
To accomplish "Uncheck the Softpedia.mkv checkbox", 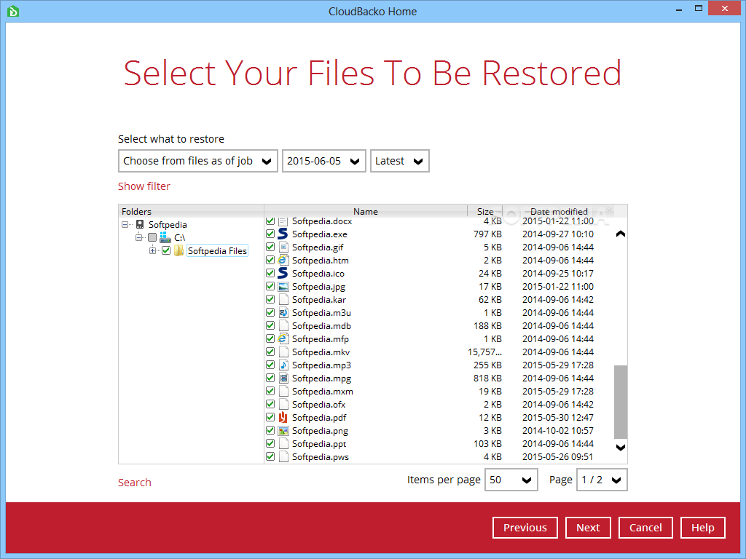I will coord(270,352).
